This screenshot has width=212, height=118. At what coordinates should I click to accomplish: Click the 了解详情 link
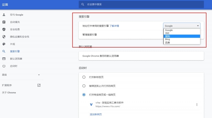[114, 26]
